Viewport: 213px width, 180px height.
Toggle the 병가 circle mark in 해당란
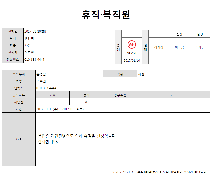[86, 102]
